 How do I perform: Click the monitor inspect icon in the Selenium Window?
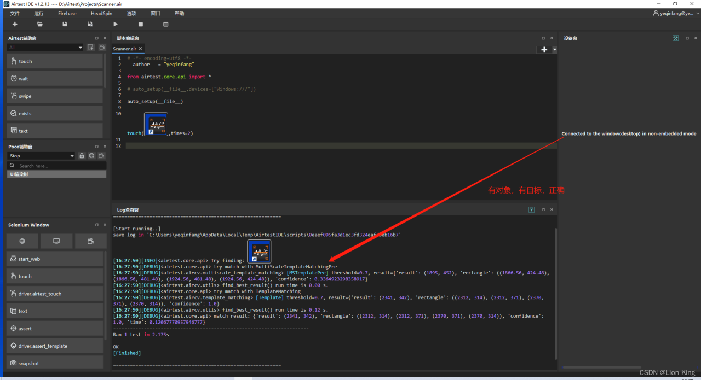(x=56, y=241)
